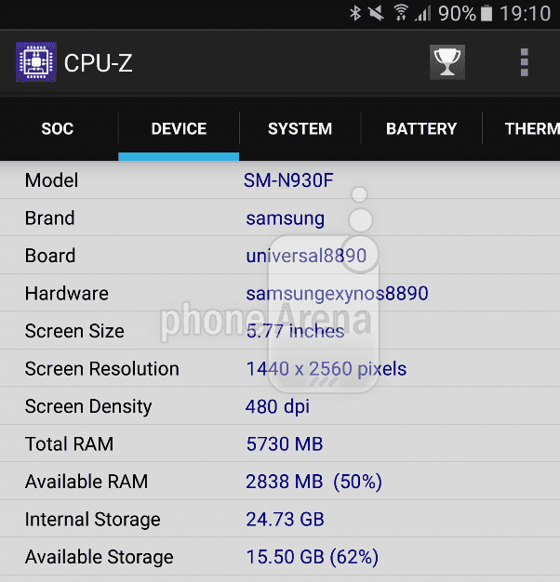Open the three-dot overflow menu
Viewport: 560px width, 582px height.
tap(525, 62)
